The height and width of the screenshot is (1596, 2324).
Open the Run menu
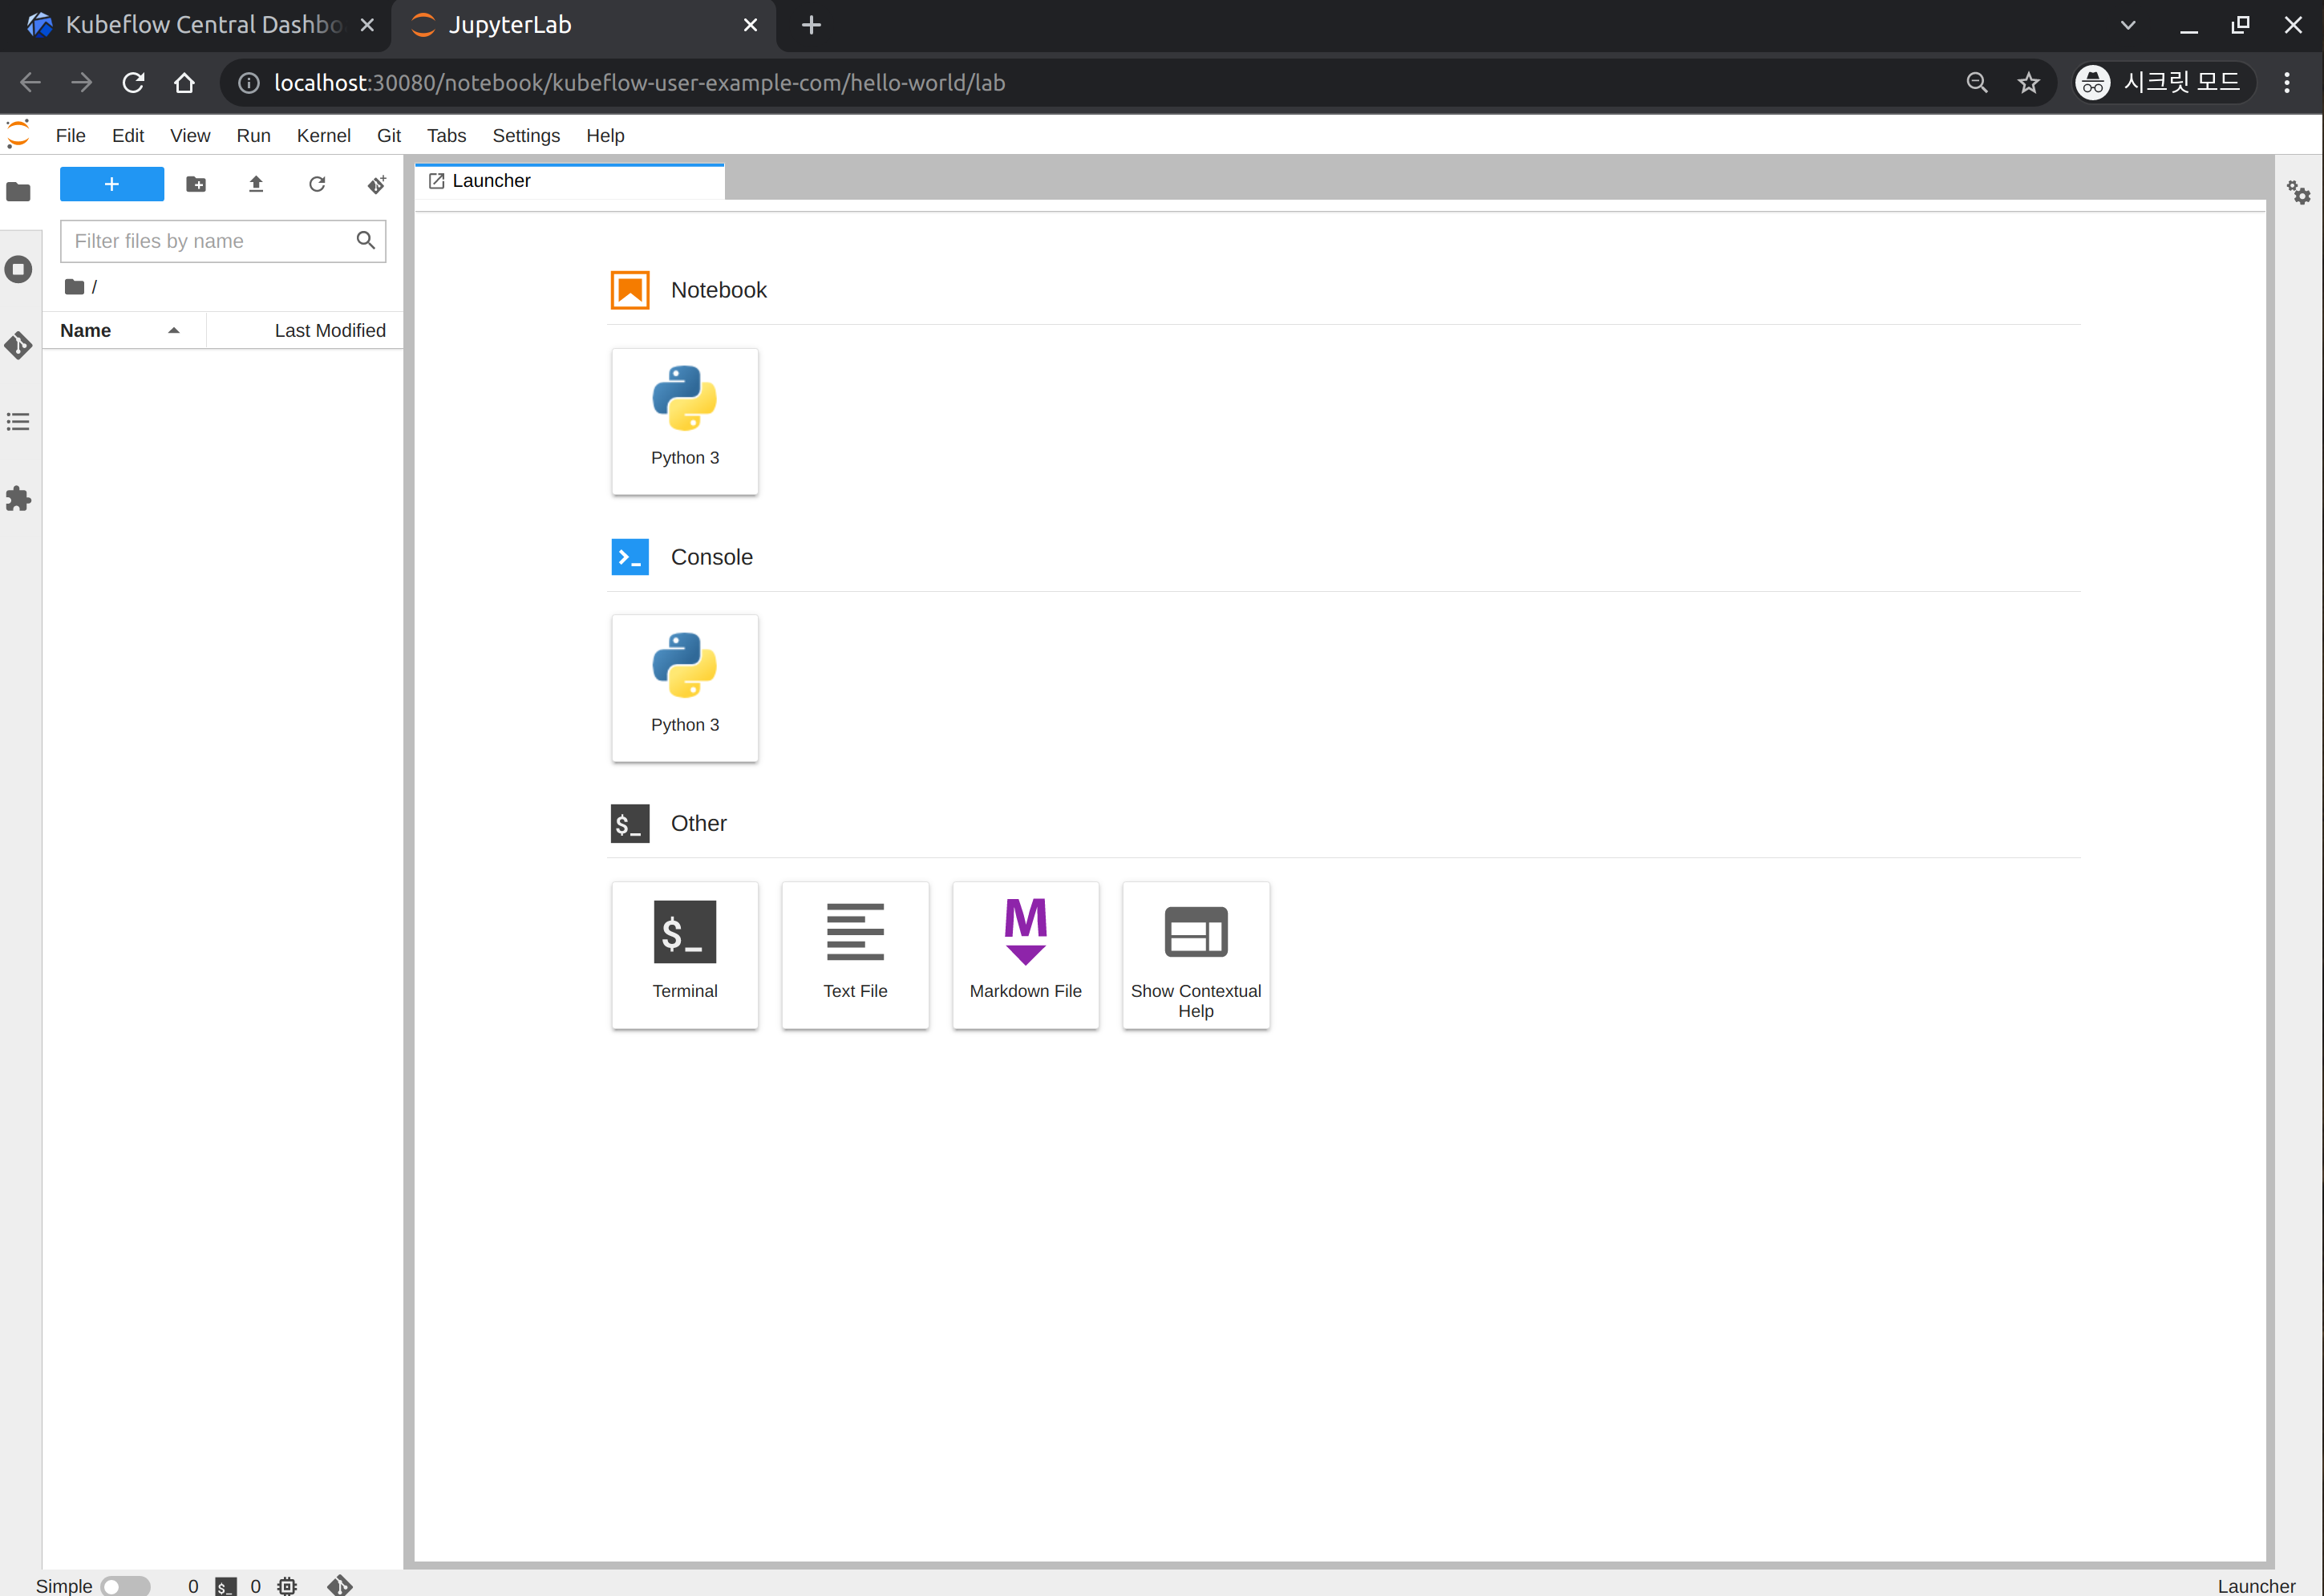pyautogui.click(x=253, y=135)
